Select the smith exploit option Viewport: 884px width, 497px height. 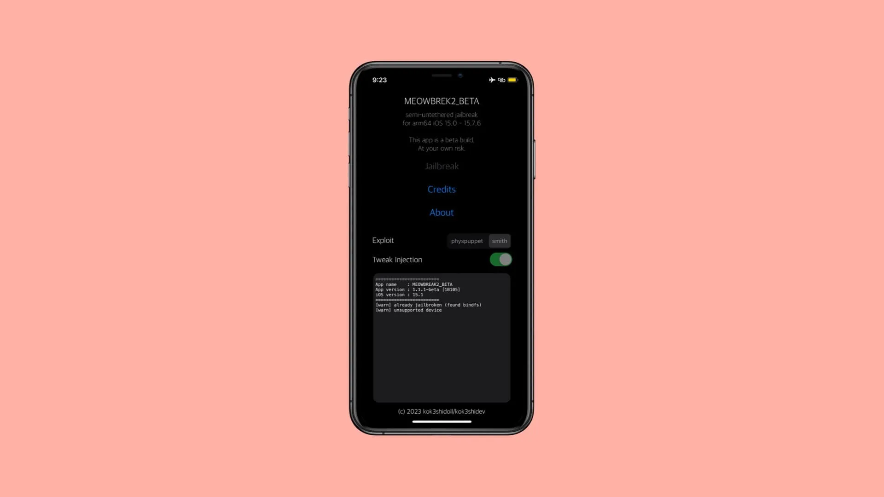(x=499, y=241)
